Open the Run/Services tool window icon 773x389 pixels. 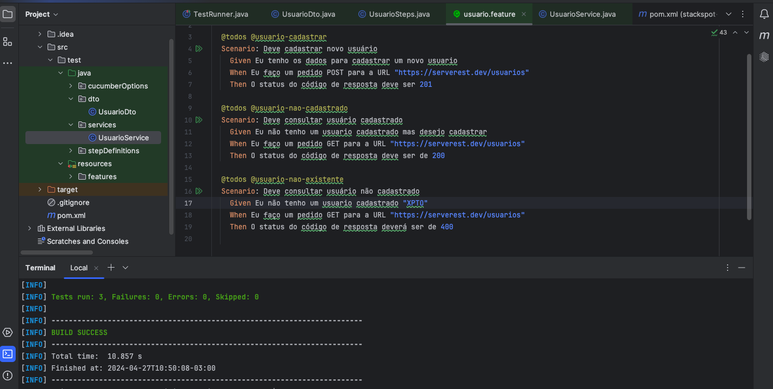tap(8, 332)
